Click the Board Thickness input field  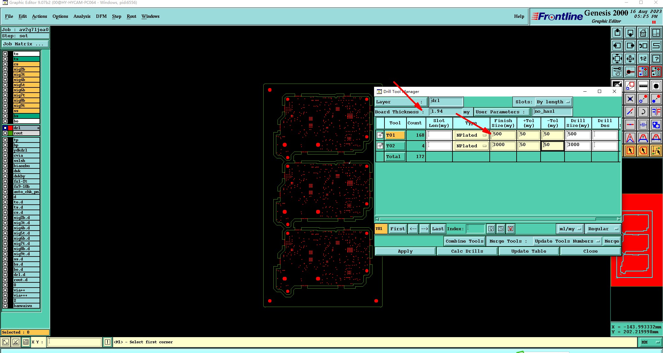click(446, 112)
